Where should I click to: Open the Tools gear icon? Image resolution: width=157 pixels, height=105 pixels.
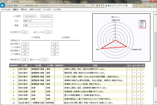pos(154,6)
